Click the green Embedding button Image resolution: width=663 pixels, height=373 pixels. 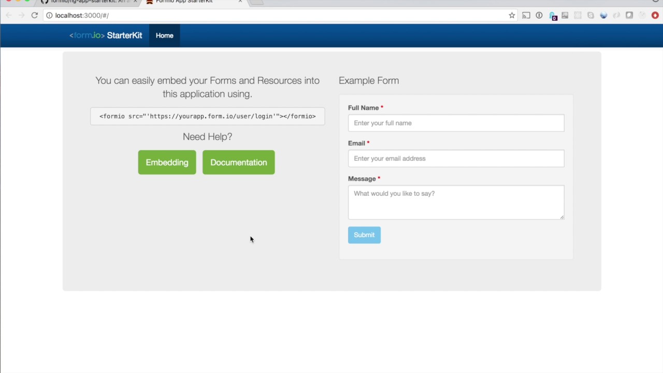click(x=167, y=162)
